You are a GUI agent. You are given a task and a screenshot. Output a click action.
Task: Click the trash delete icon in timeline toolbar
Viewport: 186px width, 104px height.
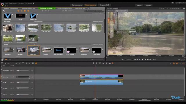(107, 63)
